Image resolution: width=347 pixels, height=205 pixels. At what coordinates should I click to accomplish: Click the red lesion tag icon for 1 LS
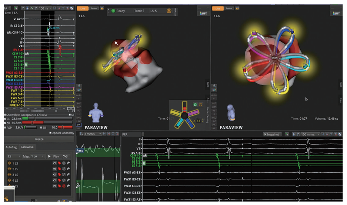59,163
